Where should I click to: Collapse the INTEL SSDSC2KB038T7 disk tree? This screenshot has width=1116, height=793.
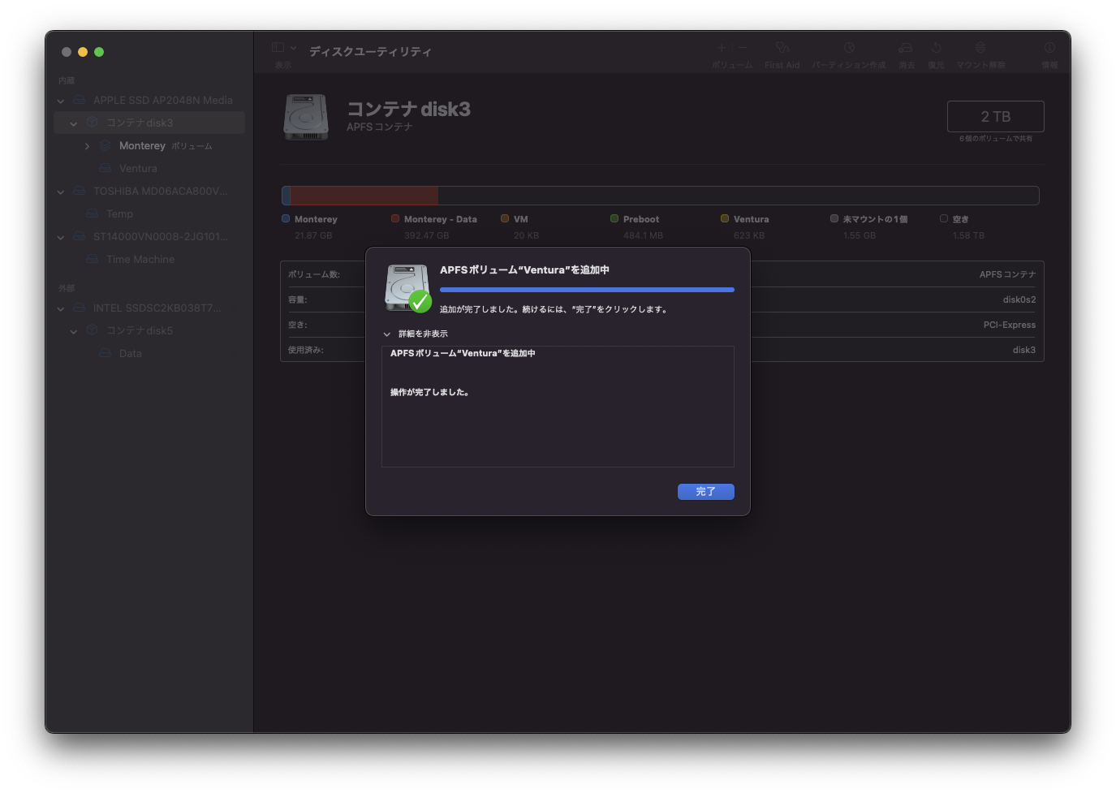tap(61, 308)
